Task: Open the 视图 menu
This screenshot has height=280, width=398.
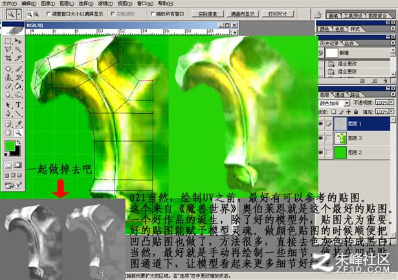Action: [124, 3]
